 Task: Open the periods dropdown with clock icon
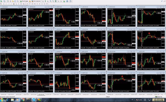click(x=67, y=1)
